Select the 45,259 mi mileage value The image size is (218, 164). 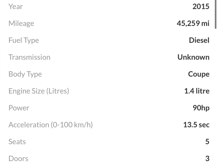point(193,24)
